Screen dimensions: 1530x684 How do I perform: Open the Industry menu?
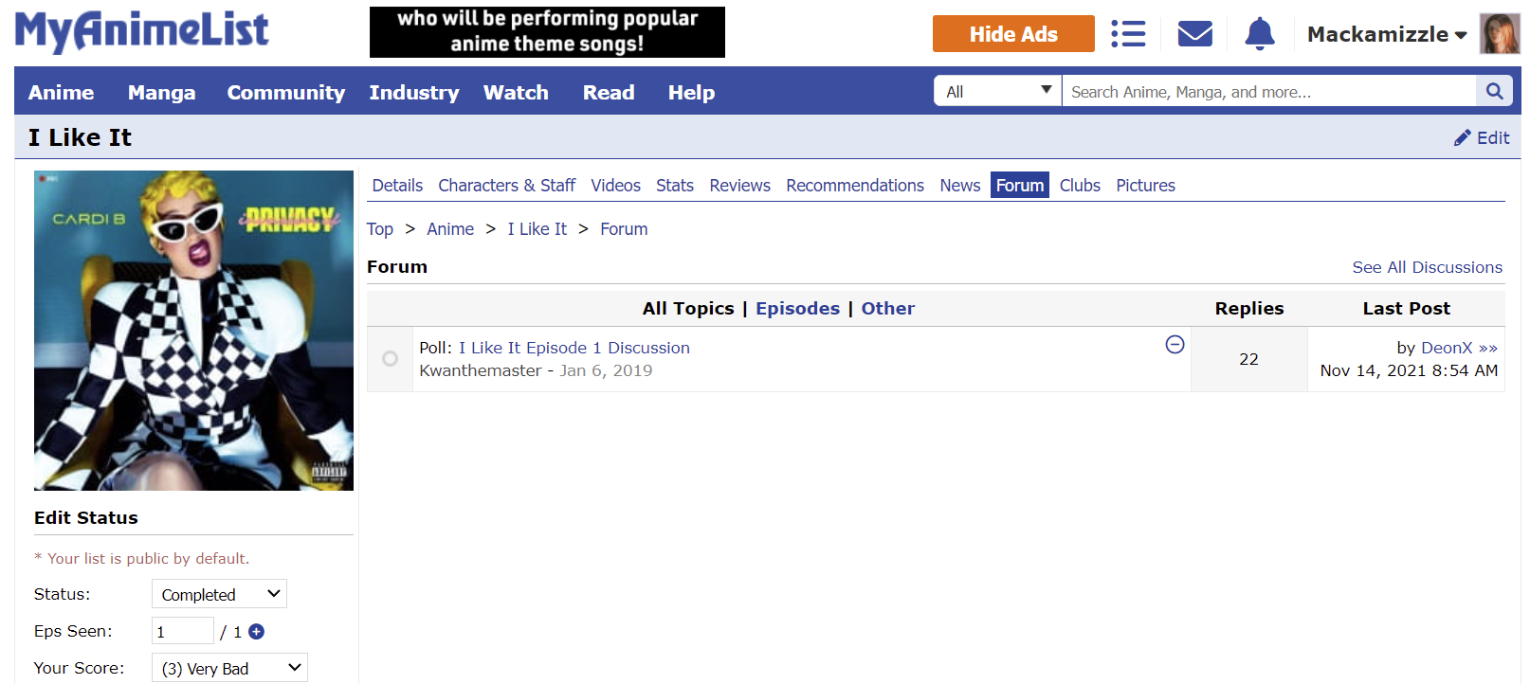[x=414, y=92]
